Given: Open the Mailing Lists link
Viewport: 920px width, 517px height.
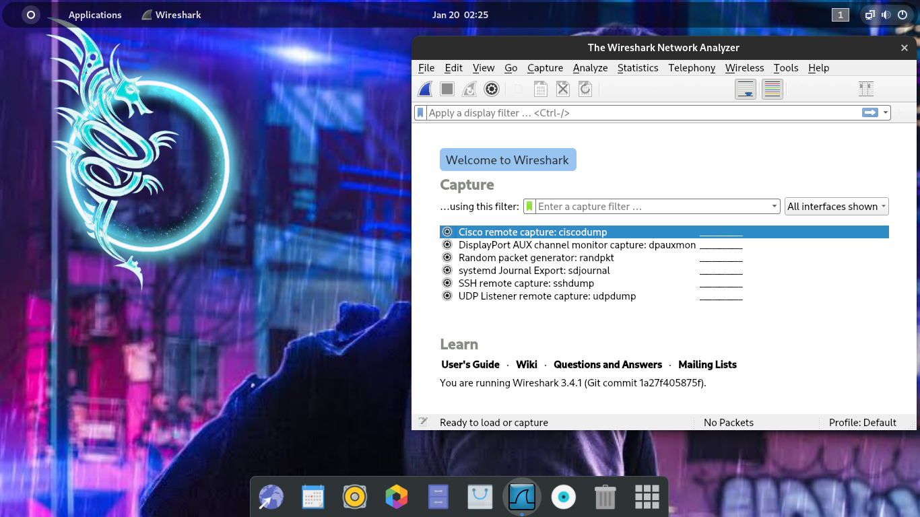Looking at the screenshot, I should coord(707,364).
